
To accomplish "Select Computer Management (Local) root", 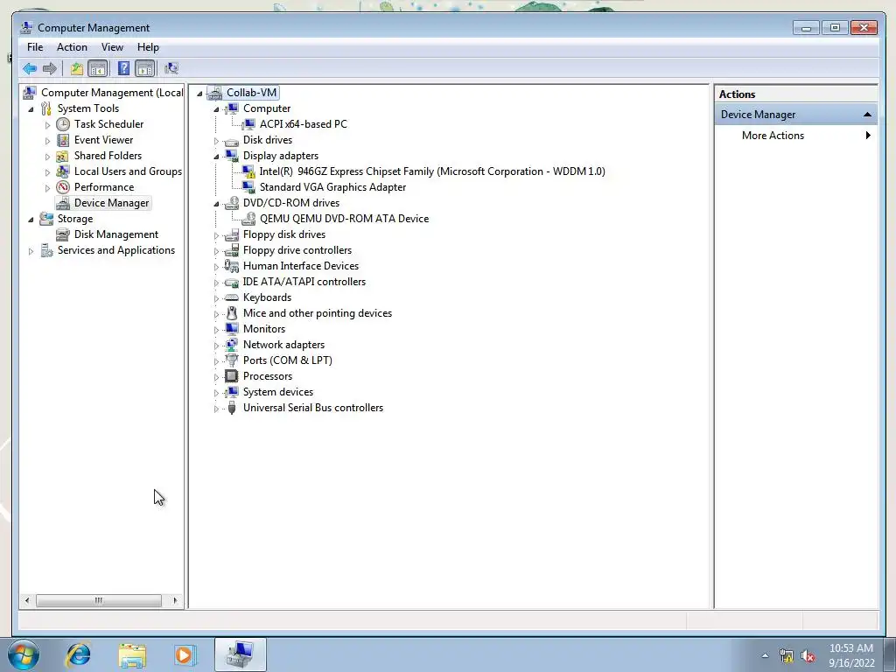I will [112, 93].
